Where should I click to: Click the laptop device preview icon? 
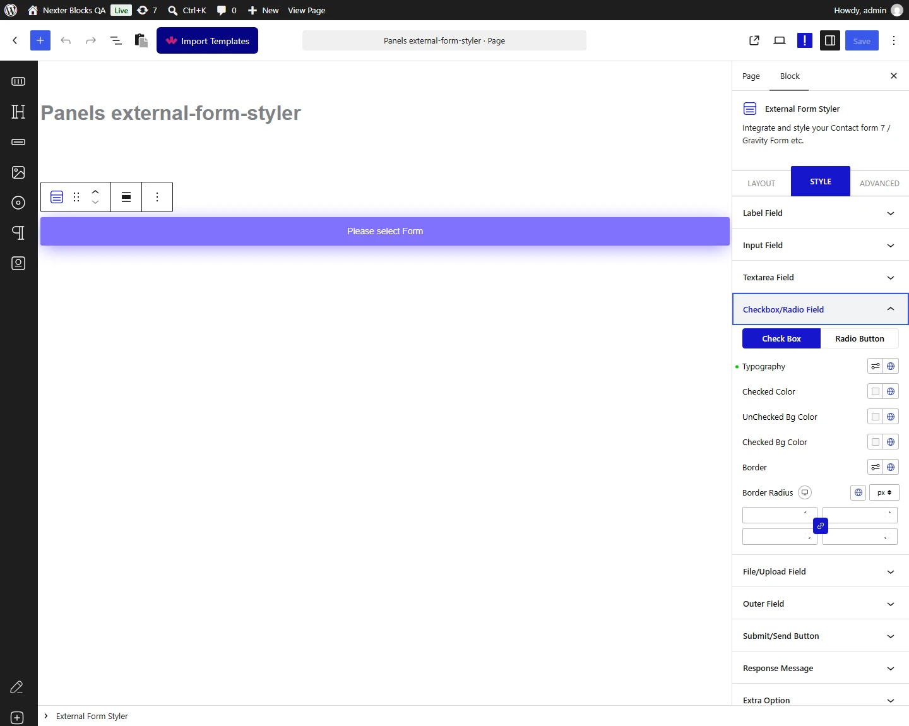pyautogui.click(x=780, y=40)
